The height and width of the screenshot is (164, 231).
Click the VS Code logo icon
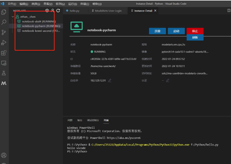click(2, 4)
